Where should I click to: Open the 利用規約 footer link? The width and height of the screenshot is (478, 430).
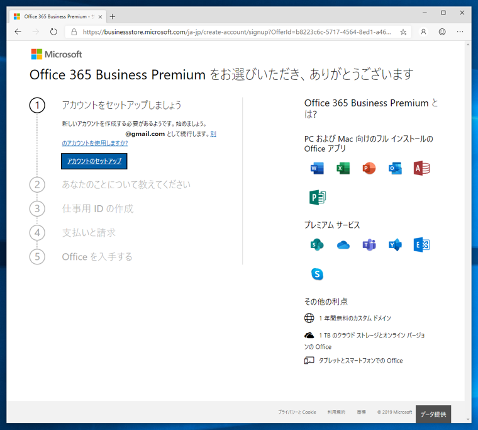coord(336,412)
